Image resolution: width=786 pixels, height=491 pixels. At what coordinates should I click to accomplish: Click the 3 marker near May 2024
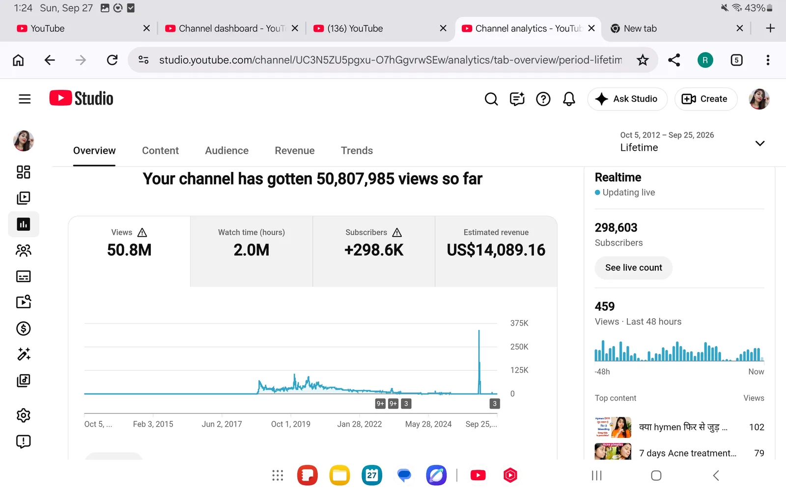[x=406, y=404]
